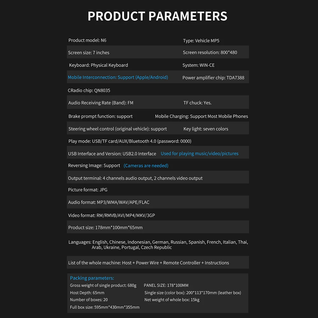Click the blue 'Packing parameters:' label
The height and width of the screenshot is (318, 318).
click(92, 278)
